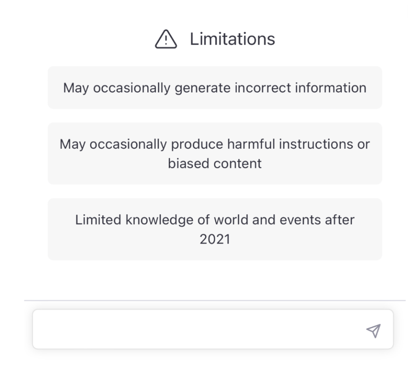Select the second Limitations card

[x=215, y=154]
